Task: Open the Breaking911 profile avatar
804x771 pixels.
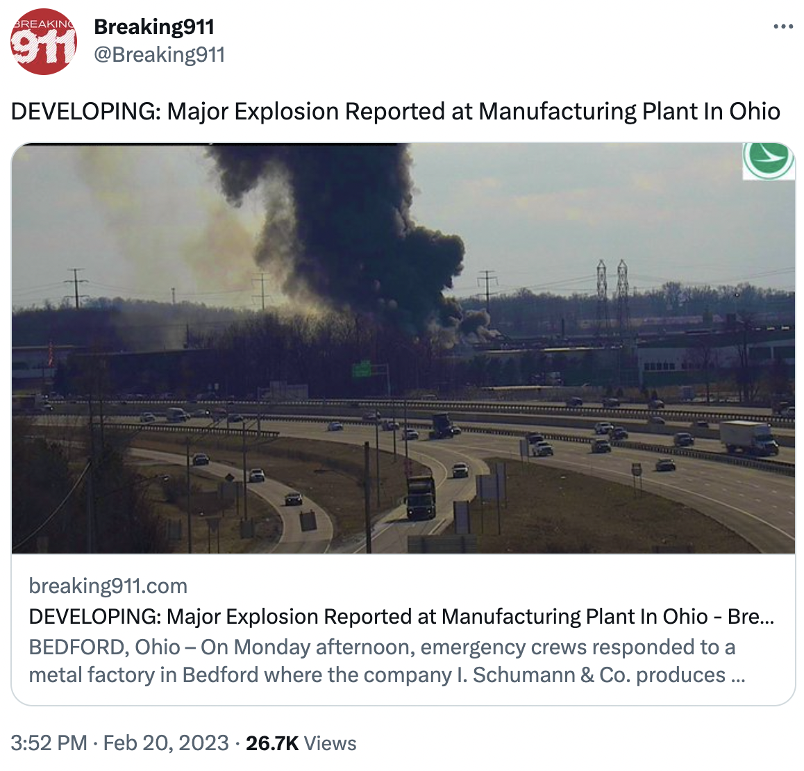Action: 44,41
